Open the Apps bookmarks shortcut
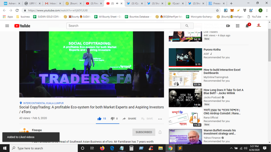This screenshot has width=271, height=152. (8, 17)
